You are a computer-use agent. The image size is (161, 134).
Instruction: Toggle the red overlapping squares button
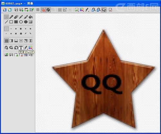43,10
